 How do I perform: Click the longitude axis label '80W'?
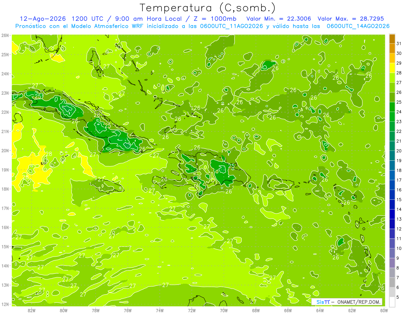point(64,311)
